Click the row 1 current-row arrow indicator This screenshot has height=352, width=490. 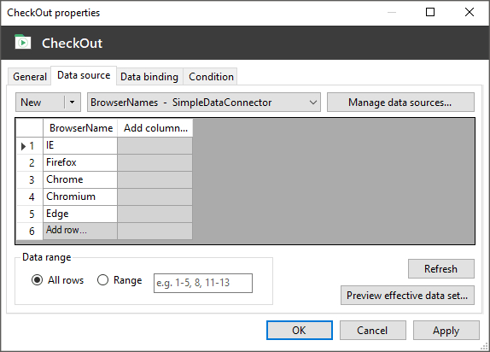(23, 146)
